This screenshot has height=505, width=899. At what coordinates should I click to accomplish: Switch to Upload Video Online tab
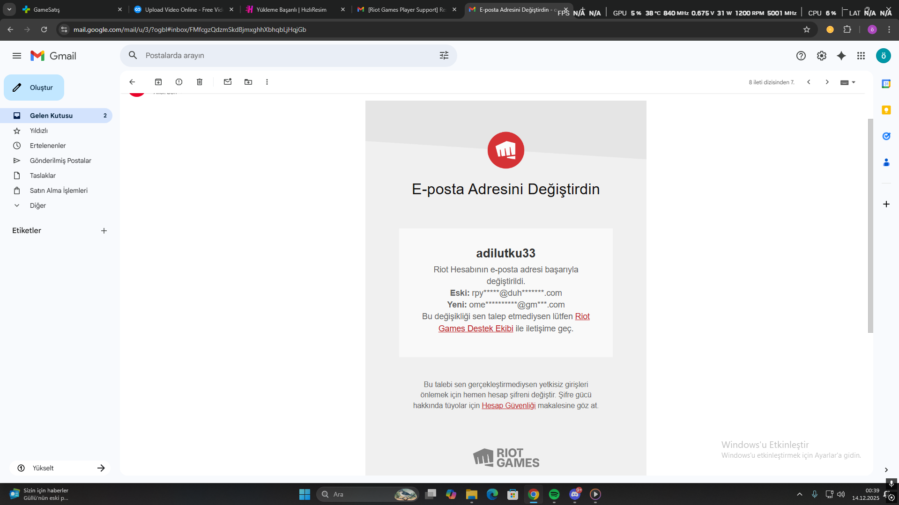point(184,9)
